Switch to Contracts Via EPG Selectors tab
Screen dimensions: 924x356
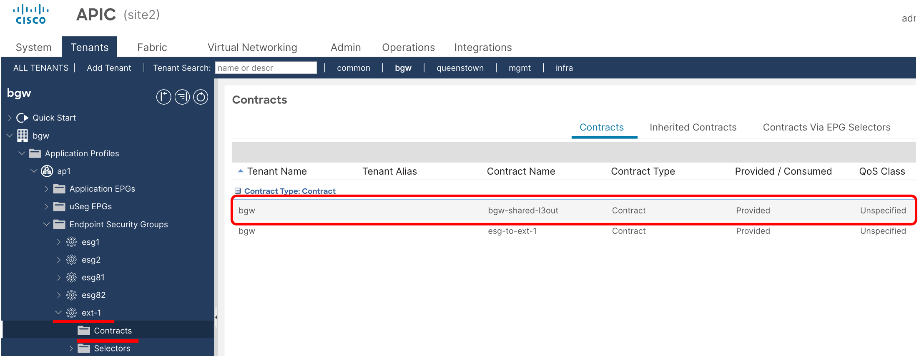[x=826, y=127]
